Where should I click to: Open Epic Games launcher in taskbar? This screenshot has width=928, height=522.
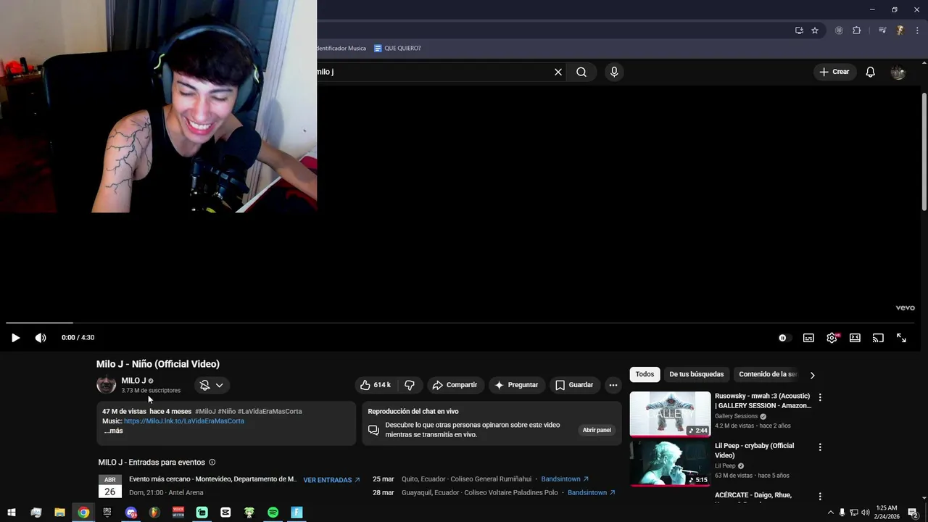[x=107, y=513]
